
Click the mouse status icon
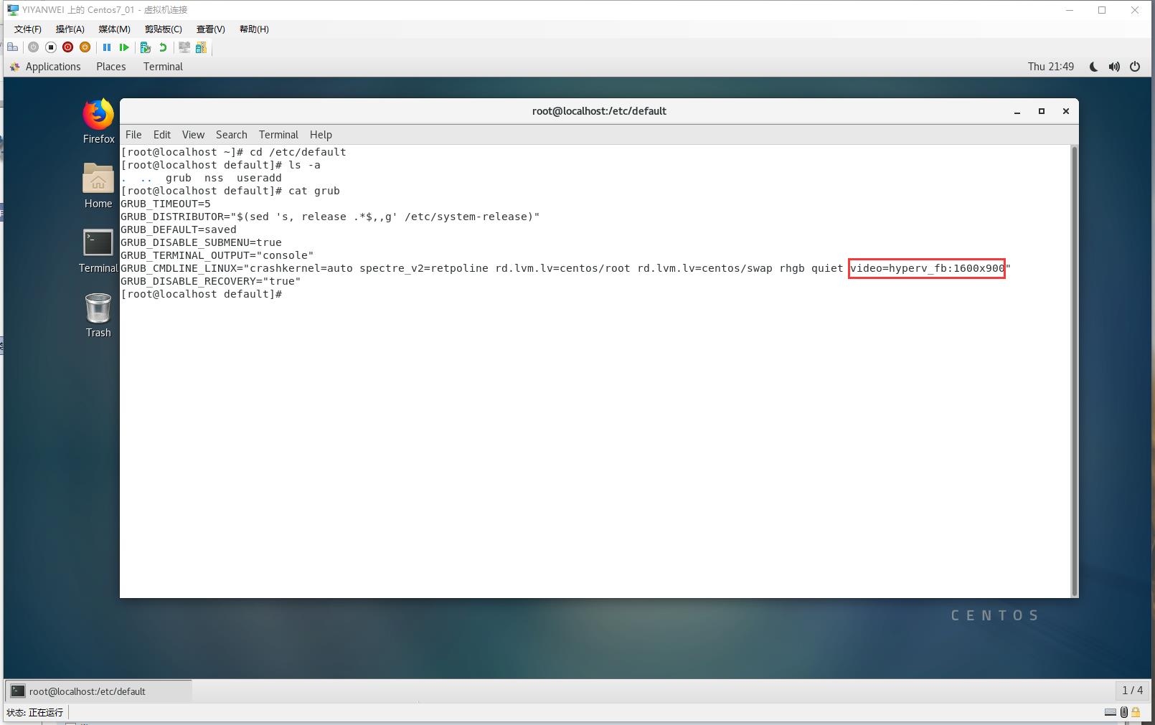(1124, 712)
